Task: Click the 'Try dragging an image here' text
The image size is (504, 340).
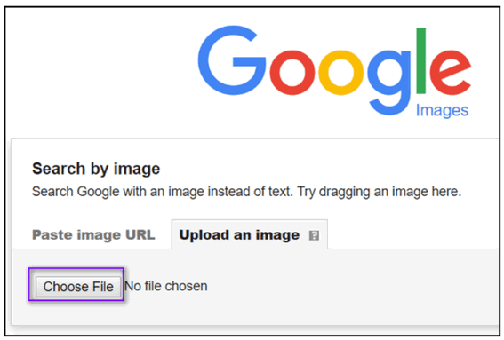Action: tap(379, 192)
